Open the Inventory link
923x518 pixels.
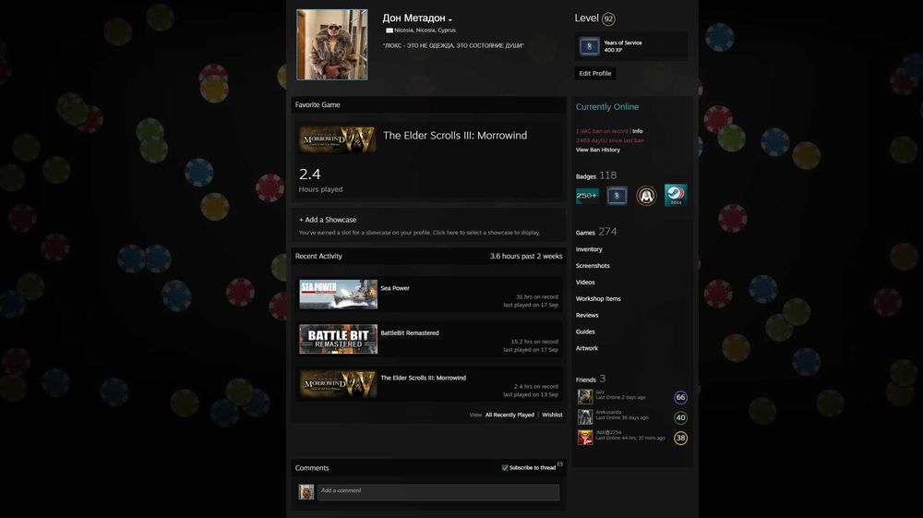589,249
